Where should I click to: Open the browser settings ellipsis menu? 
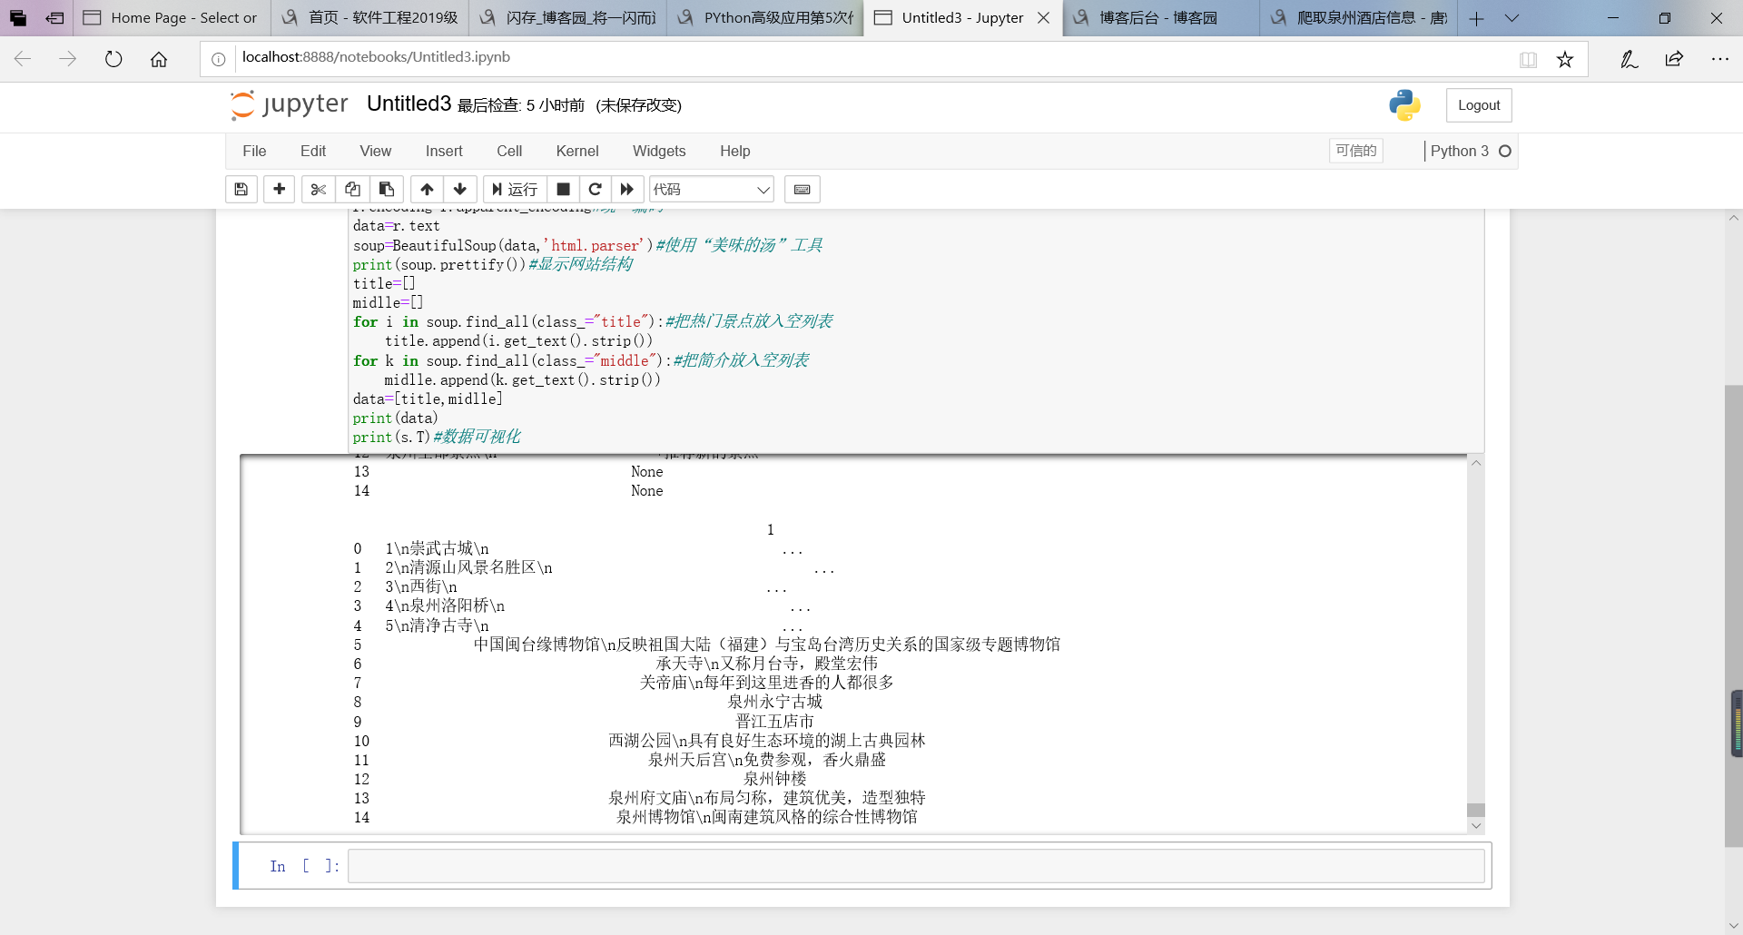tap(1720, 59)
